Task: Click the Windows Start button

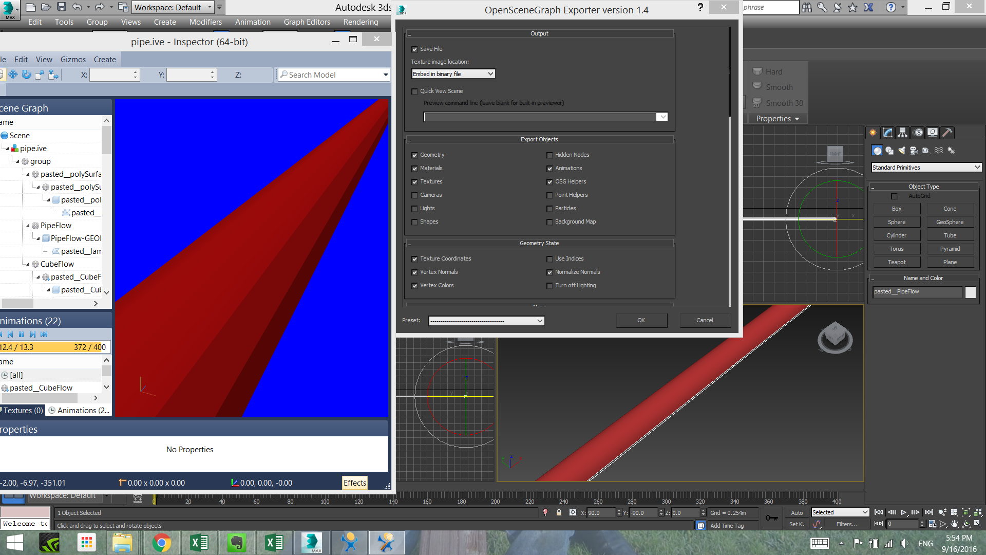Action: coord(15,543)
